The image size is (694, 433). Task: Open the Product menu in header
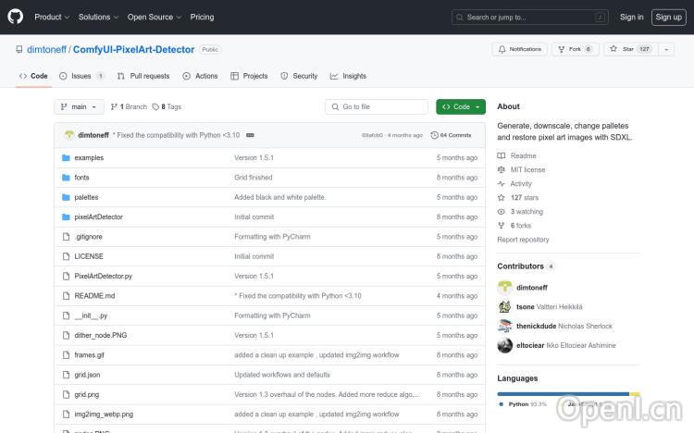[51, 17]
